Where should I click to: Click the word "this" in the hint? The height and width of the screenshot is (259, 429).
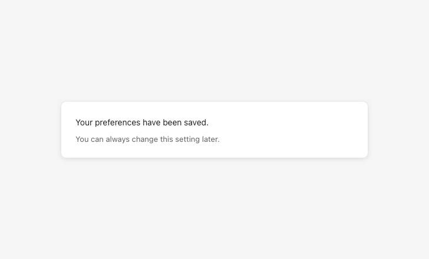pos(167,140)
